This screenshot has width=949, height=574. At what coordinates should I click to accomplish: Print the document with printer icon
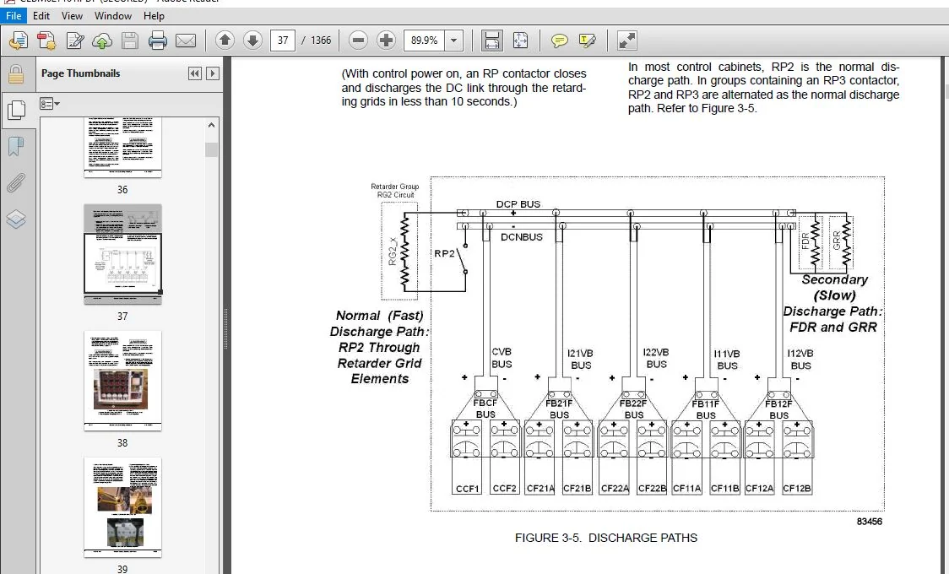tap(157, 41)
